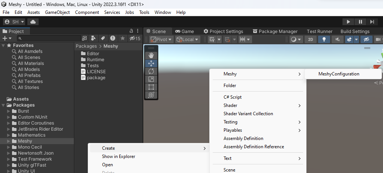Open grid visibility dropdown arrow
Viewport: 383px width, 173px height.
click(x=219, y=39)
